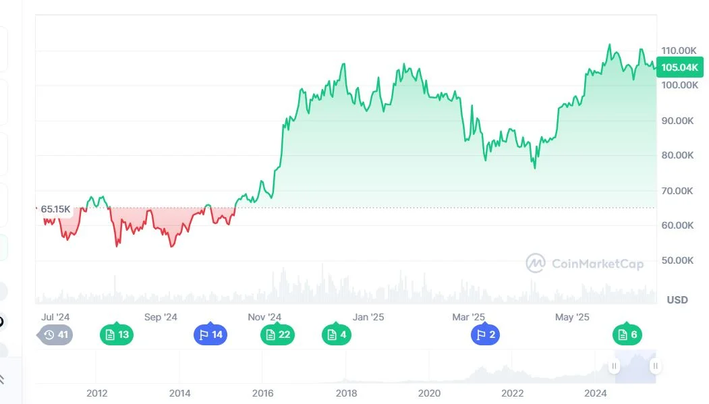
Task: Click the 65.15K starting price label
Action: 55,209
